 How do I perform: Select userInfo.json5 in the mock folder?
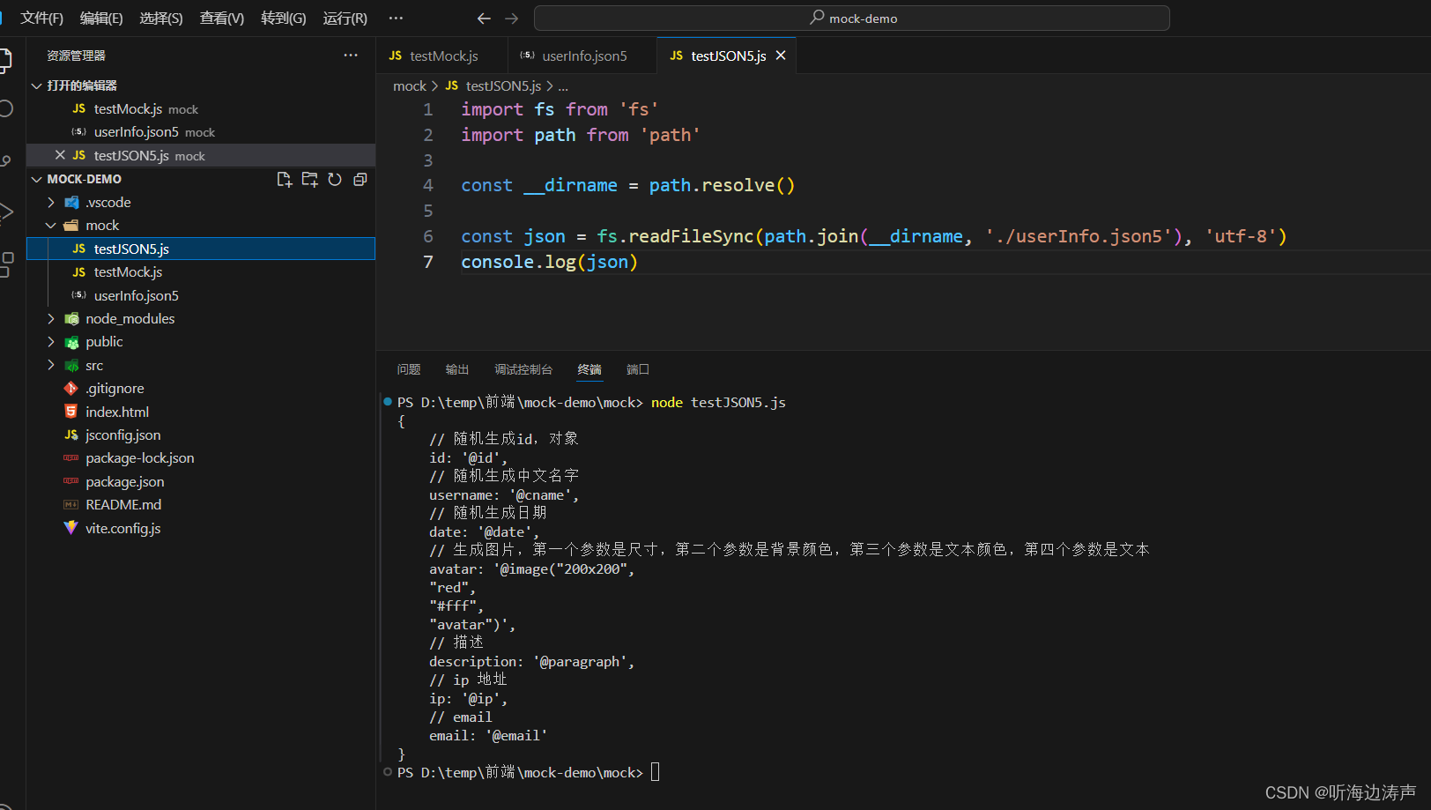(137, 295)
